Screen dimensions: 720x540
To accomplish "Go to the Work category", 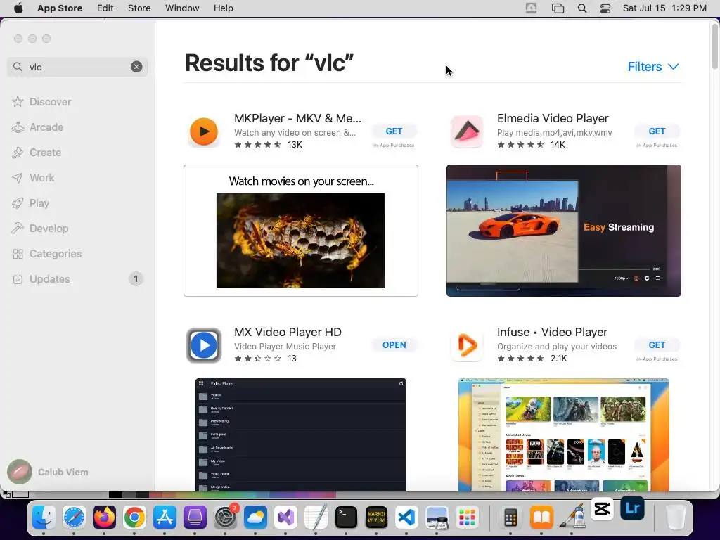I will pos(41,178).
